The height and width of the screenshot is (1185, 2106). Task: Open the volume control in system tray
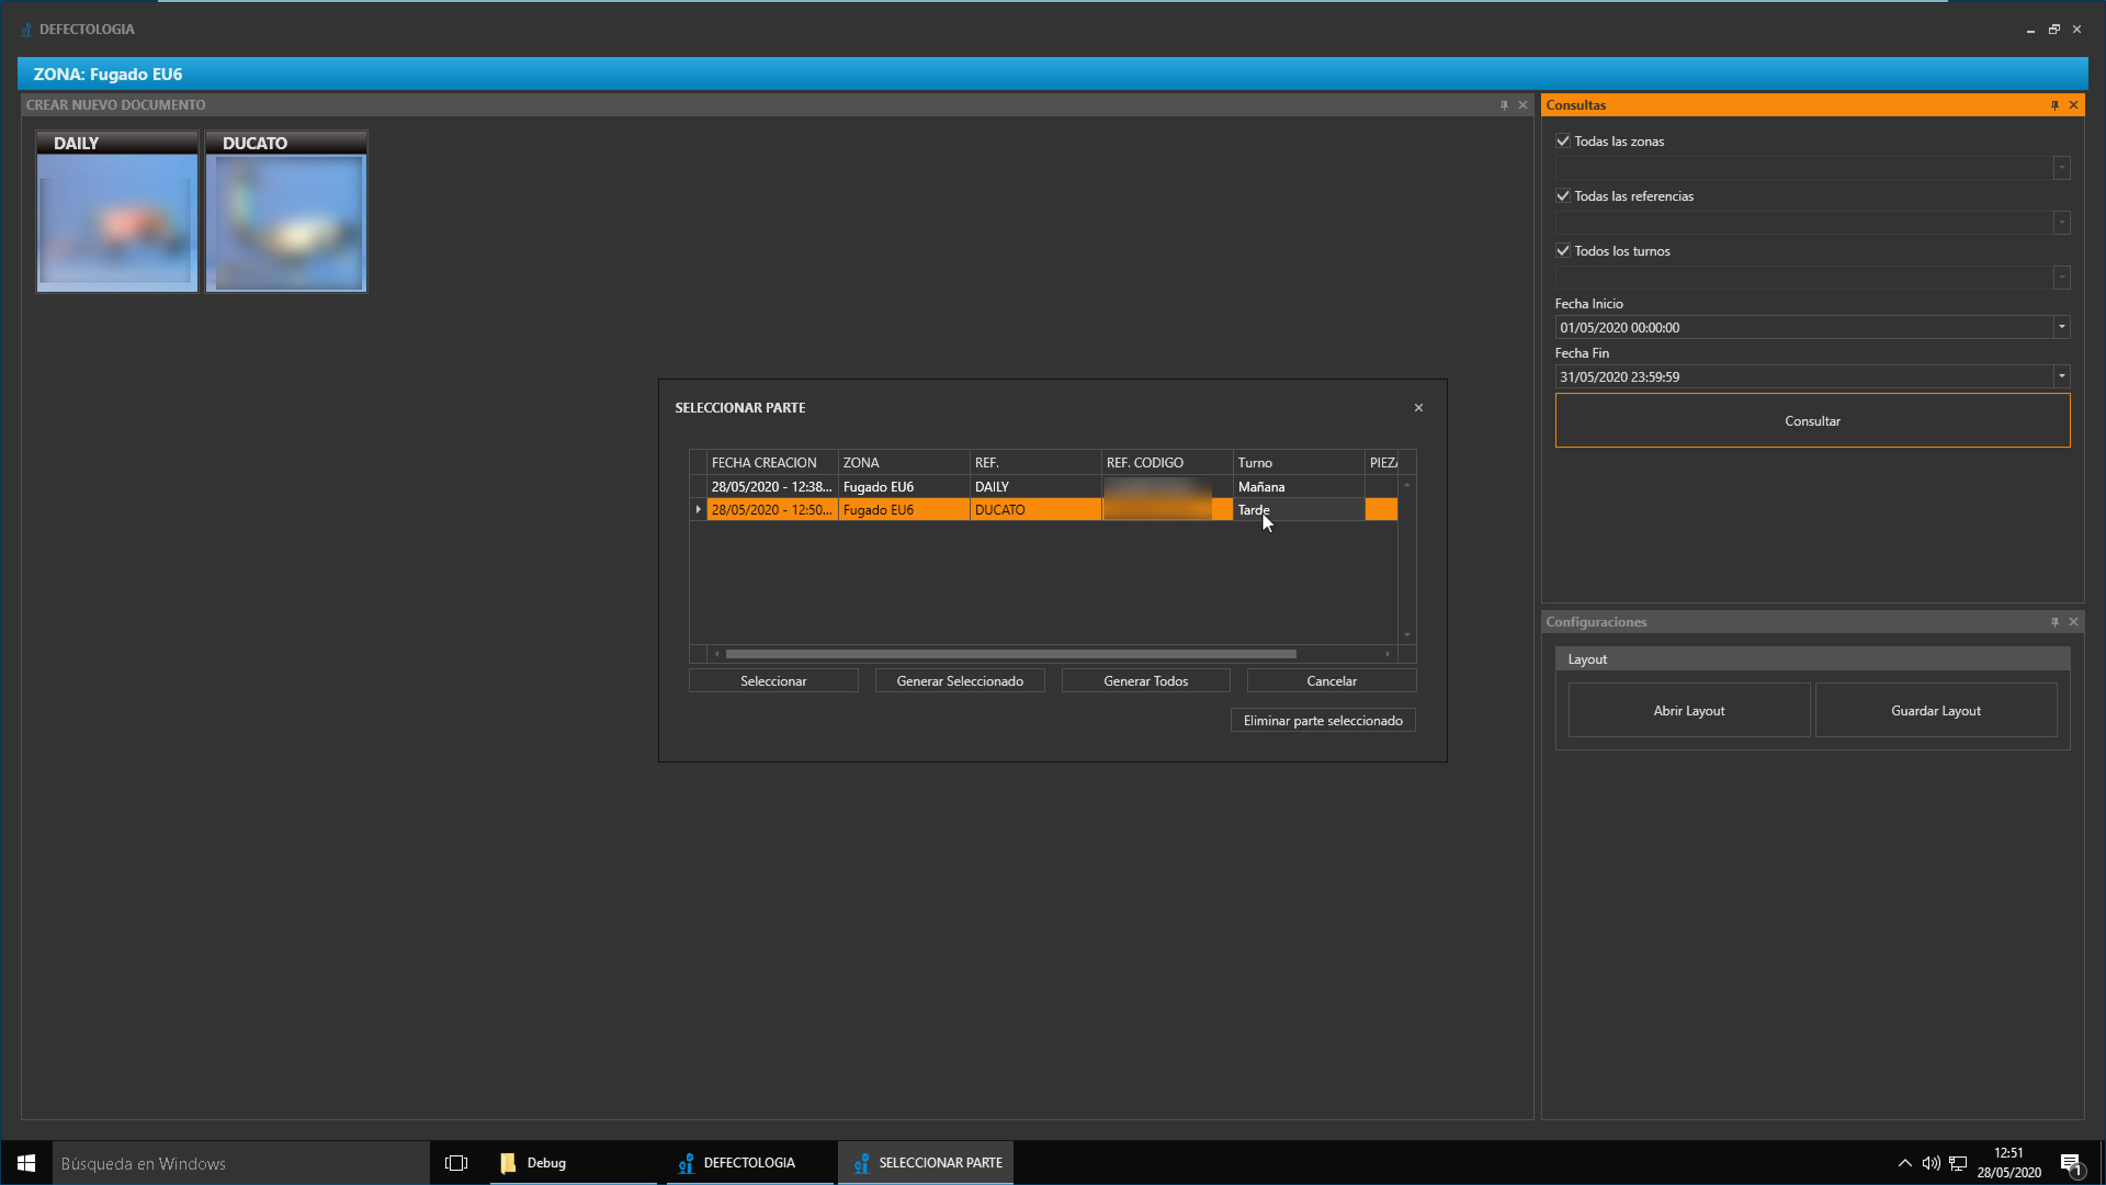1930,1163
